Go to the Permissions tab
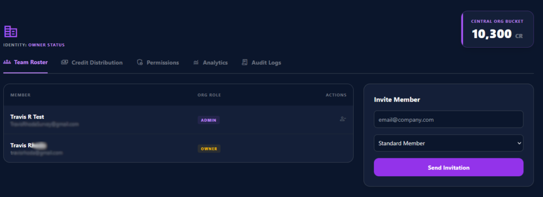543x197 pixels. coord(158,62)
